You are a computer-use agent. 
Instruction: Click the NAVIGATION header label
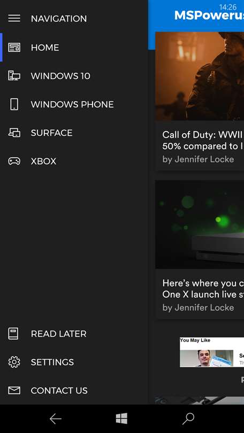click(x=59, y=19)
